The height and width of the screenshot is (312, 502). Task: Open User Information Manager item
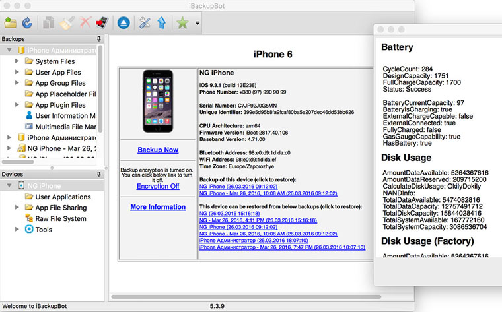coord(65,115)
